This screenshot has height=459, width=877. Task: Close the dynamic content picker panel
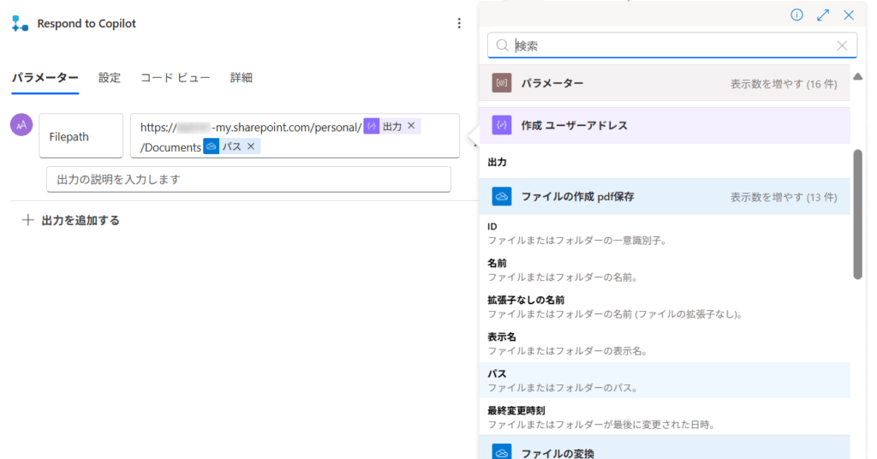tap(849, 15)
